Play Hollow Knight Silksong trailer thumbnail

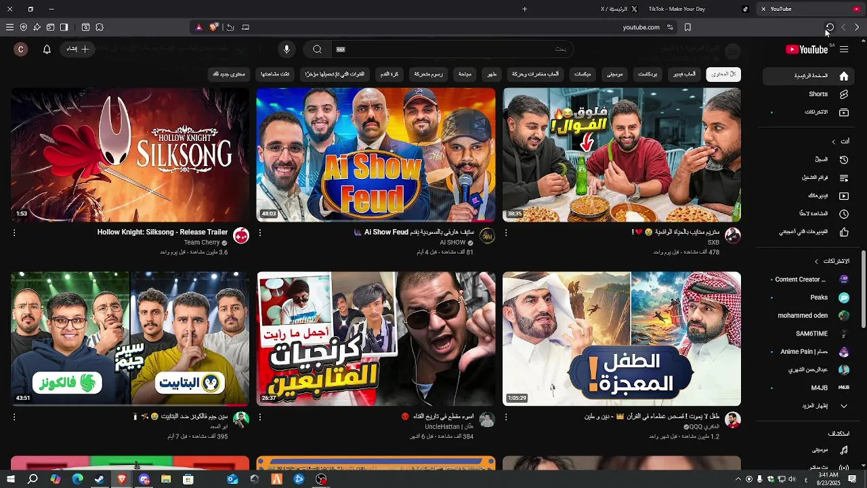click(130, 155)
